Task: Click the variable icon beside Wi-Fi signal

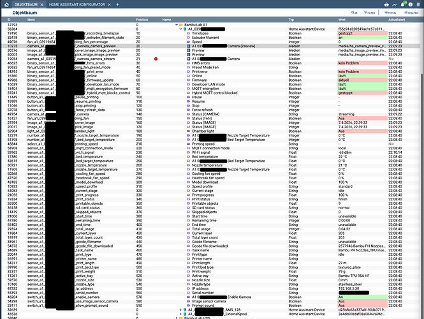Action: click(189, 152)
